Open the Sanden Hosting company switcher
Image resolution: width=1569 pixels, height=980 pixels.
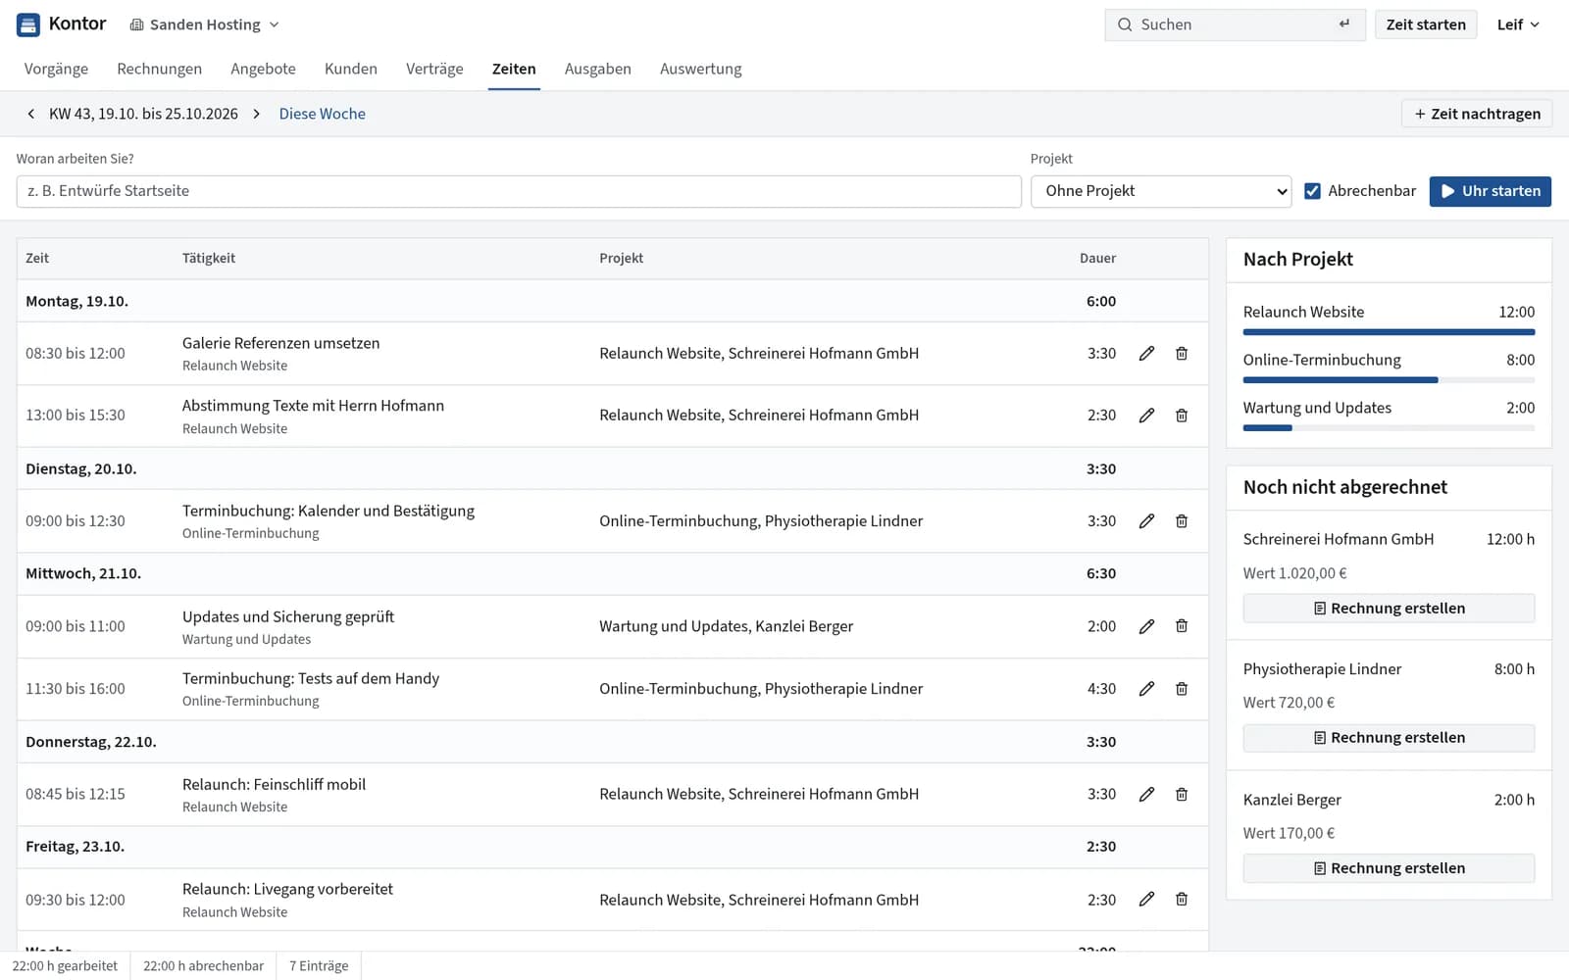coord(205,24)
